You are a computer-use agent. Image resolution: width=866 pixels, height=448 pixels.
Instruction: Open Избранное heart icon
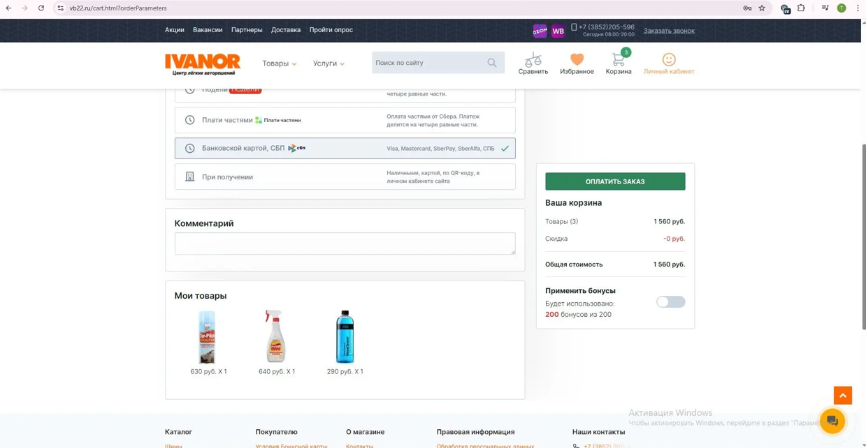(x=577, y=60)
